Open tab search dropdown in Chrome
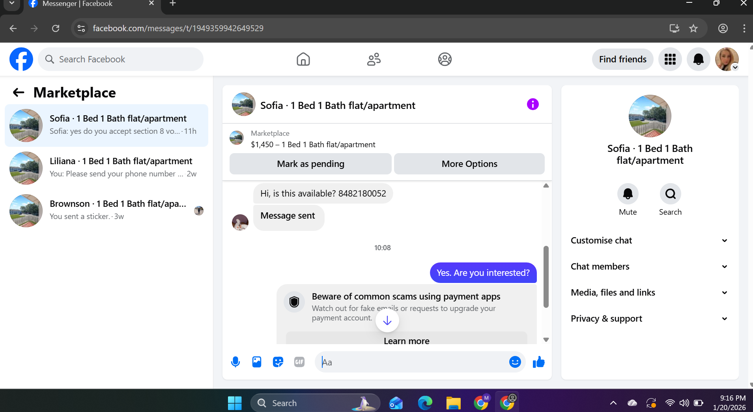The height and width of the screenshot is (412, 753). click(12, 4)
